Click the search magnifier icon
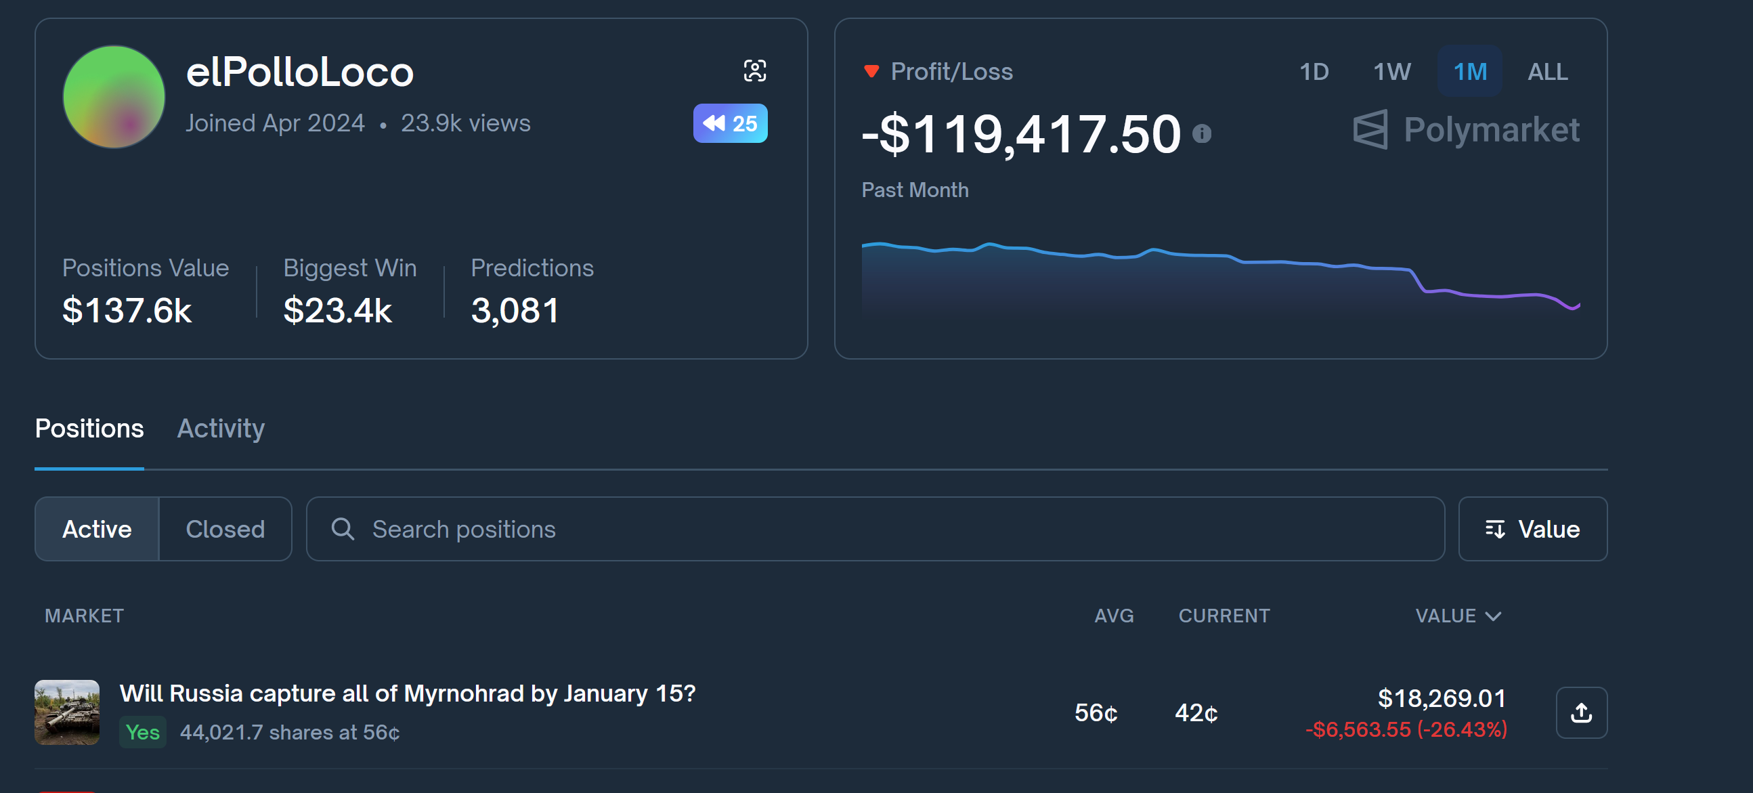This screenshot has height=793, width=1753. (x=343, y=529)
